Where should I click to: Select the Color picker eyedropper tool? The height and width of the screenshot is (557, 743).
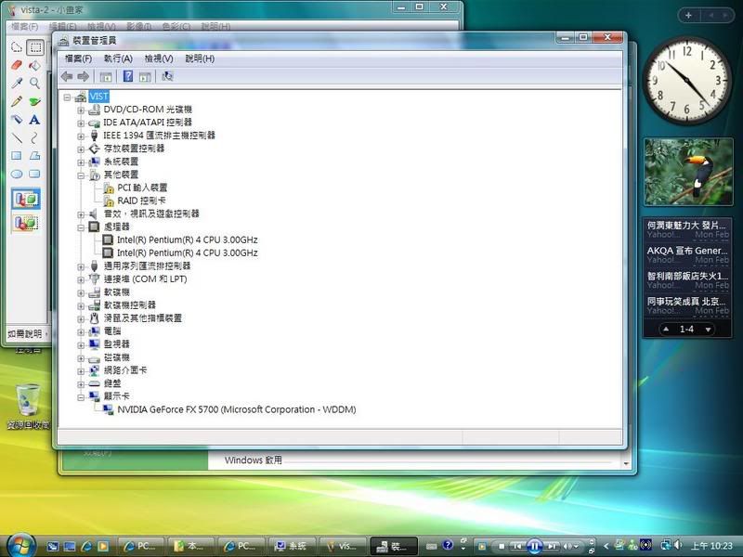pyautogui.click(x=17, y=83)
